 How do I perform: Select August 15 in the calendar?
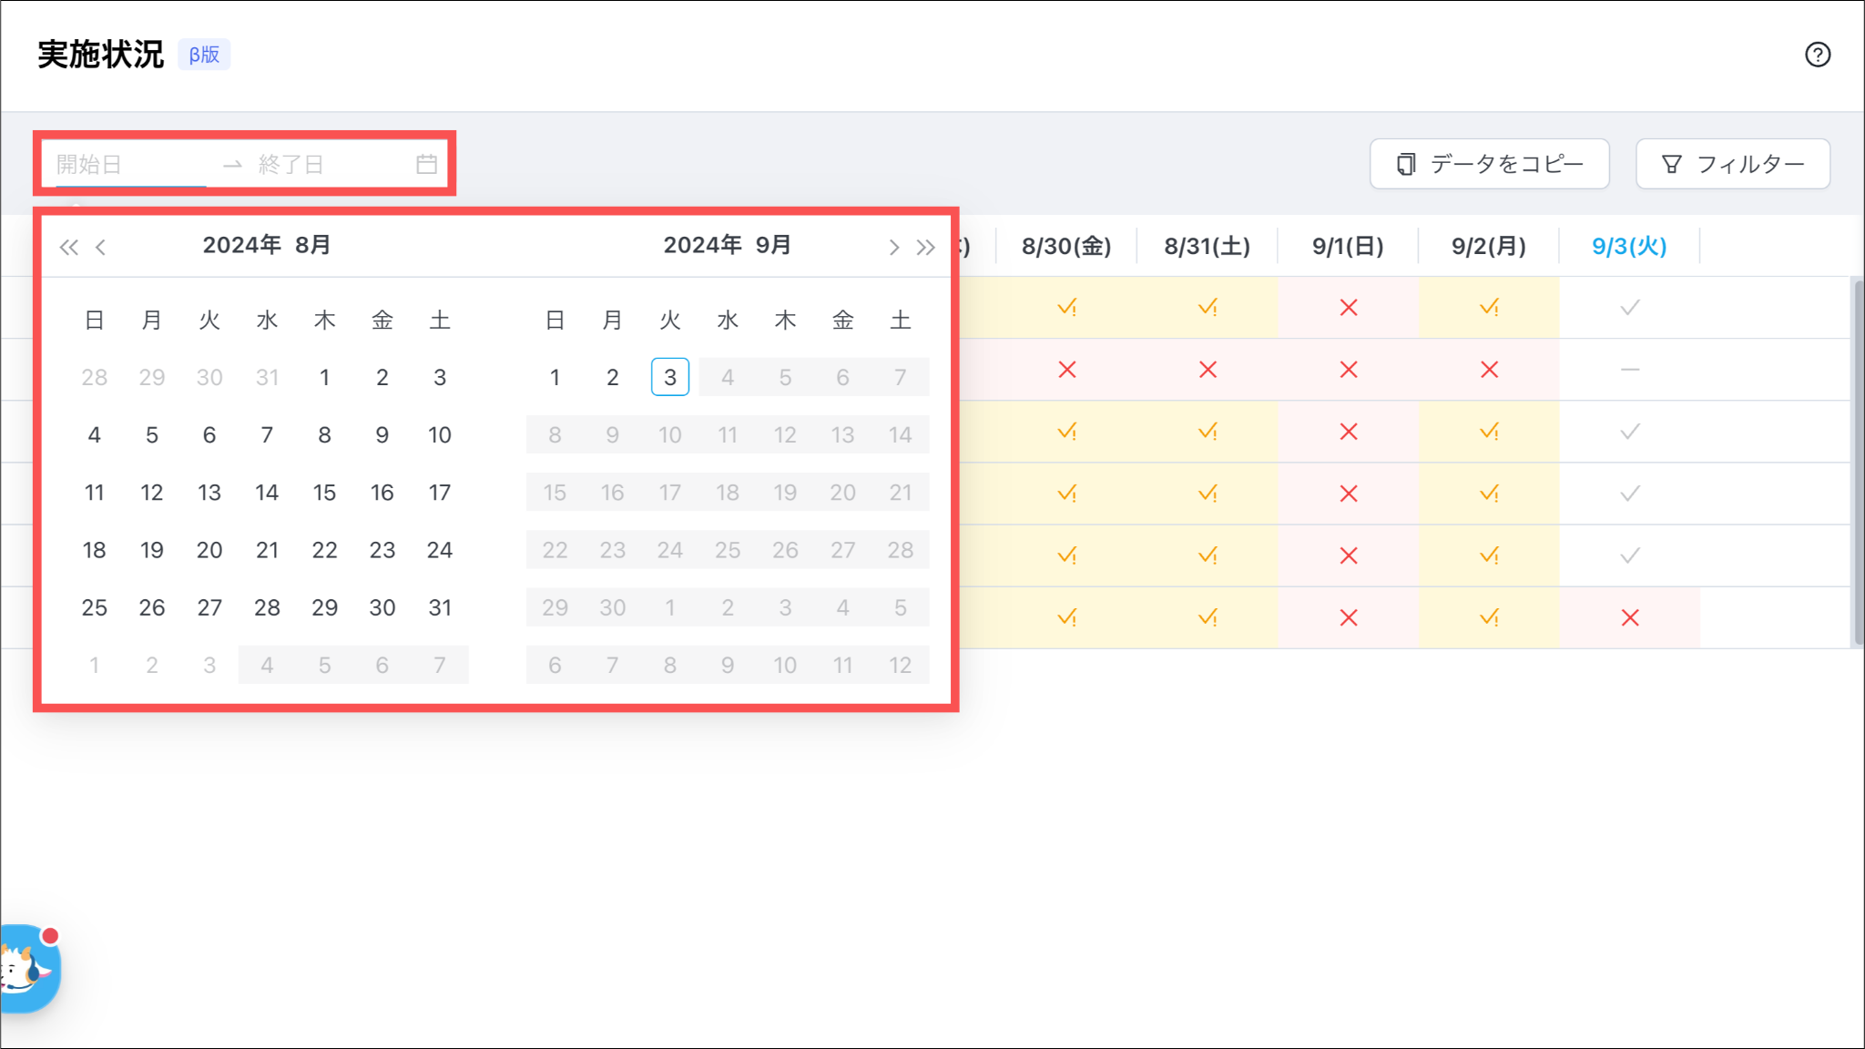(324, 493)
